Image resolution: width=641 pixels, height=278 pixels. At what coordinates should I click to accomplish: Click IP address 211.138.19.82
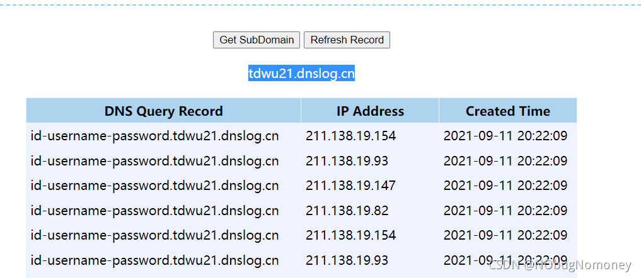pyautogui.click(x=347, y=211)
